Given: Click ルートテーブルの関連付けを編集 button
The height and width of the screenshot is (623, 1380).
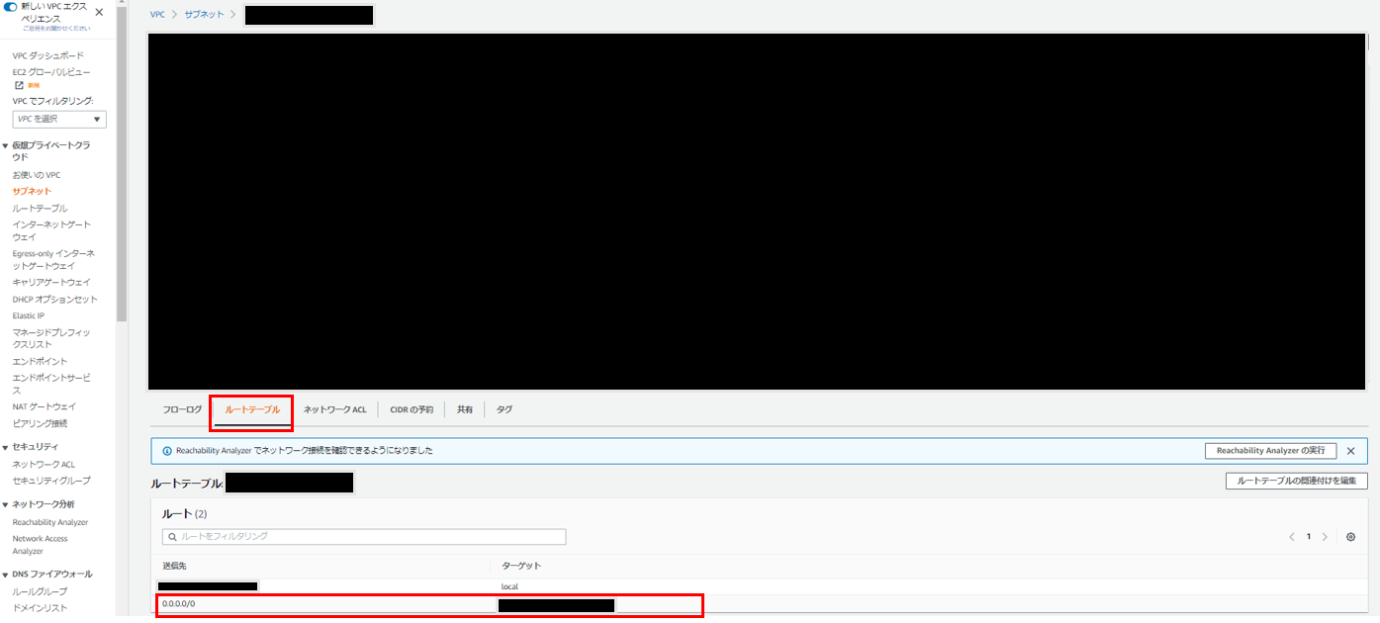Looking at the screenshot, I should (1296, 481).
